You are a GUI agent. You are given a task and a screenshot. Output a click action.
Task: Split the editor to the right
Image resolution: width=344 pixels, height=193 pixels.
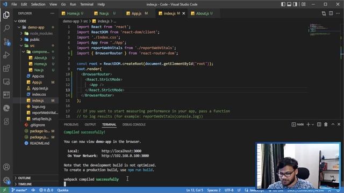pos(331,13)
